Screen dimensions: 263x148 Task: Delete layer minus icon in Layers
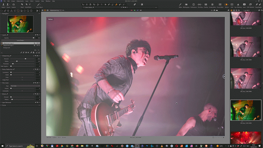39,50
